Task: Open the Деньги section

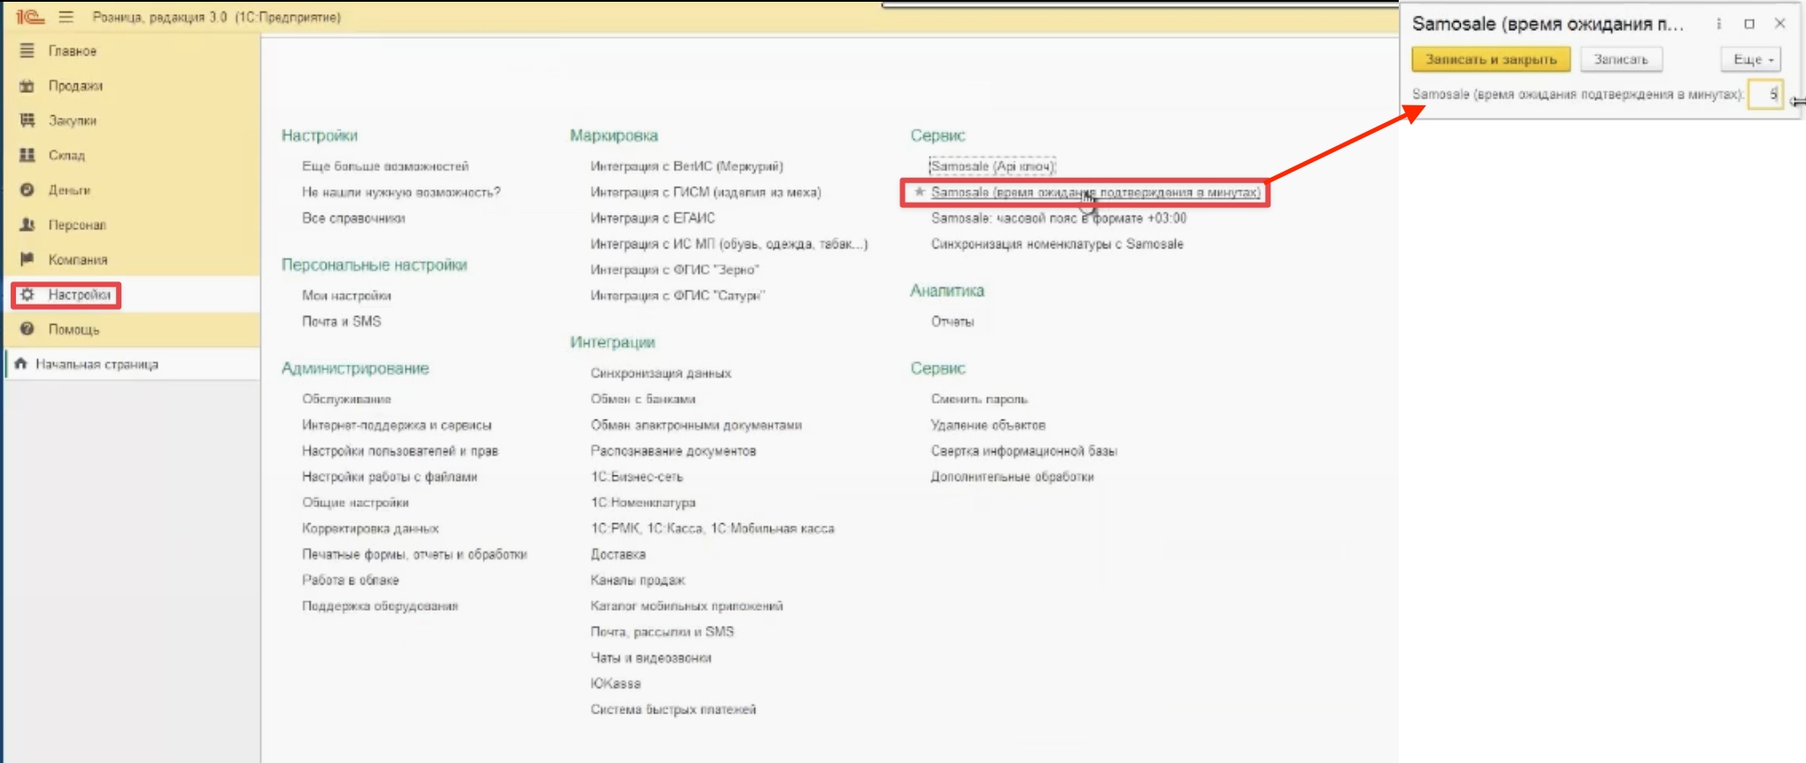Action: point(69,190)
